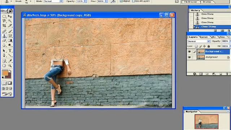The image size is (231, 130).
Task: Select the Hand tool
Action: click(4, 65)
